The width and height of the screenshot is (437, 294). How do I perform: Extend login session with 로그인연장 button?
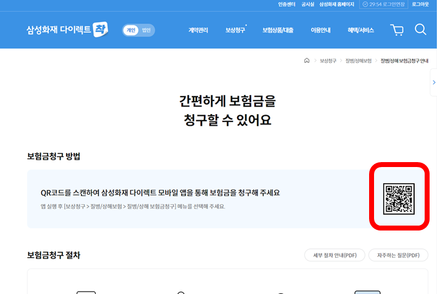(383, 4)
